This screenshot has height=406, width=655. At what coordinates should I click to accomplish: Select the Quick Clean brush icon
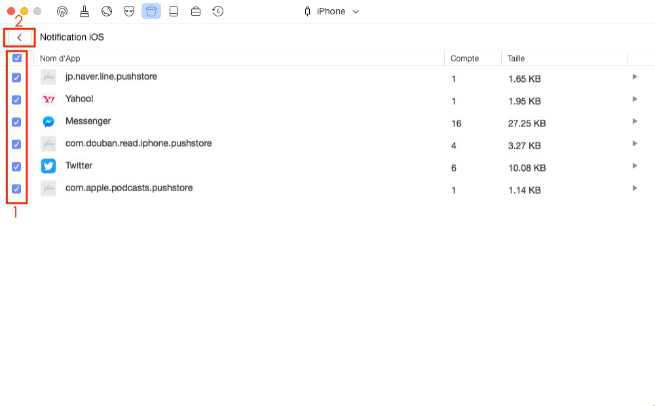coord(84,11)
